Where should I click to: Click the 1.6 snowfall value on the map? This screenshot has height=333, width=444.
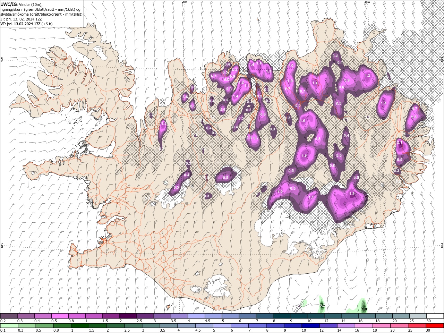coord(302,121)
